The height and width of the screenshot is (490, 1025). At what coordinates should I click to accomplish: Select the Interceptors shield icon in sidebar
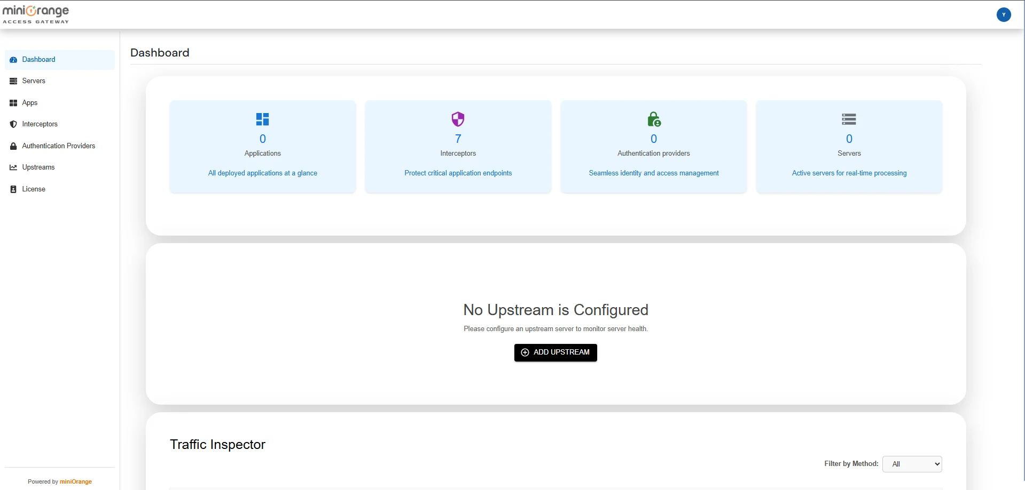13,124
